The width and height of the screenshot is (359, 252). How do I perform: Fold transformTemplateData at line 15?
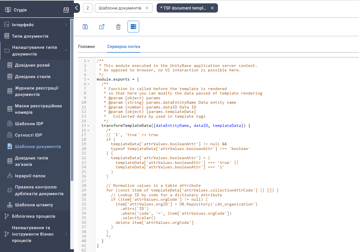tap(88, 126)
